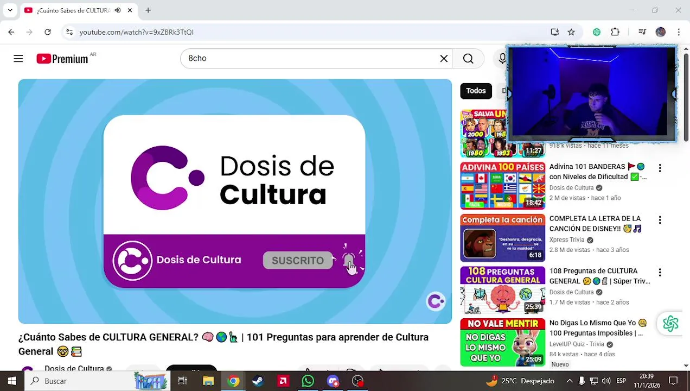Open a new tab with the plus button
Screen dimensions: 690x391
[148, 10]
